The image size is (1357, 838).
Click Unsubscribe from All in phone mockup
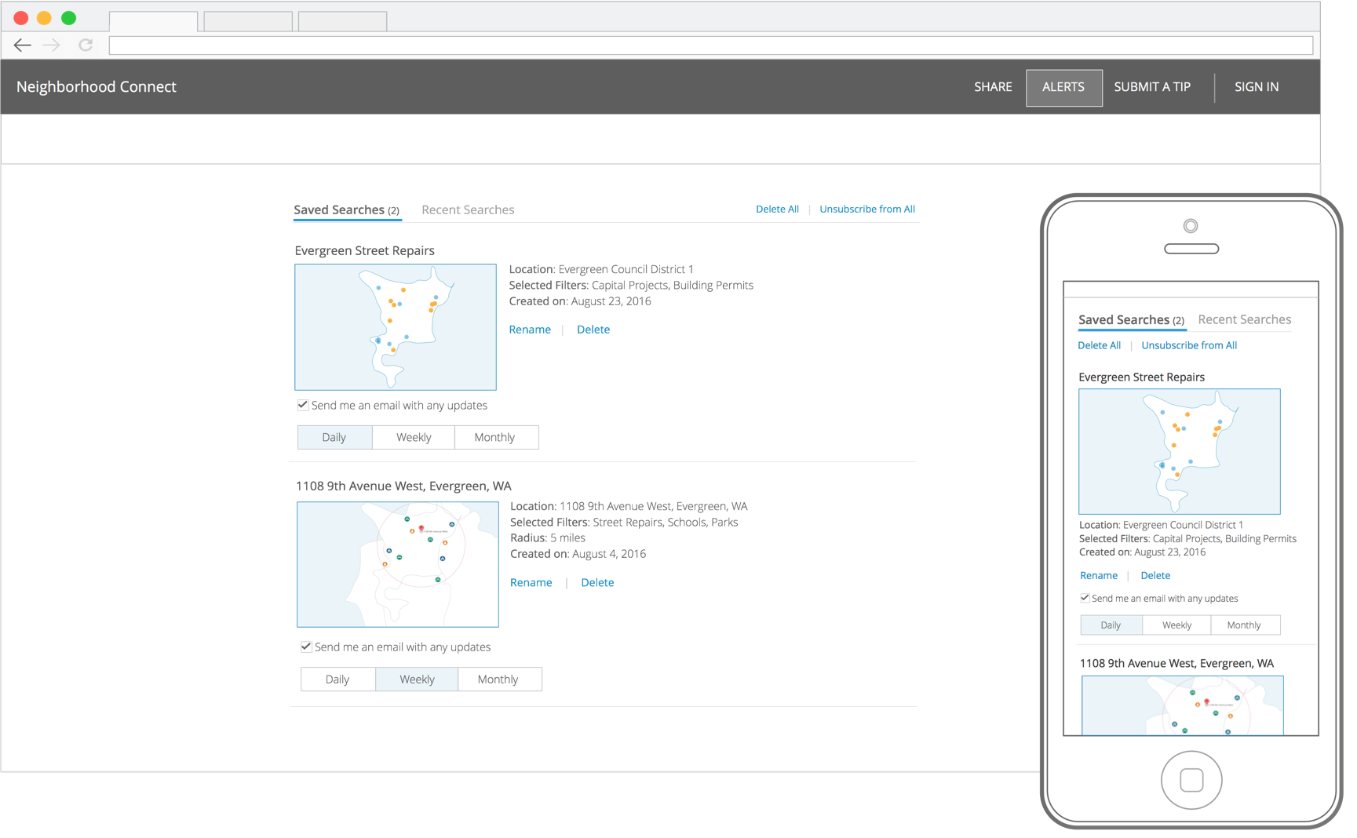coord(1189,346)
